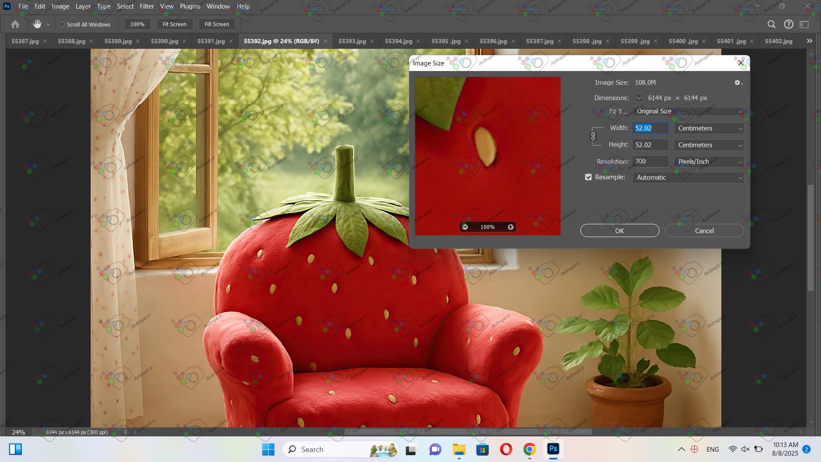Image resolution: width=821 pixels, height=462 pixels.
Task: Open Resolution units Pixels/Inch dropdown
Action: click(x=709, y=162)
